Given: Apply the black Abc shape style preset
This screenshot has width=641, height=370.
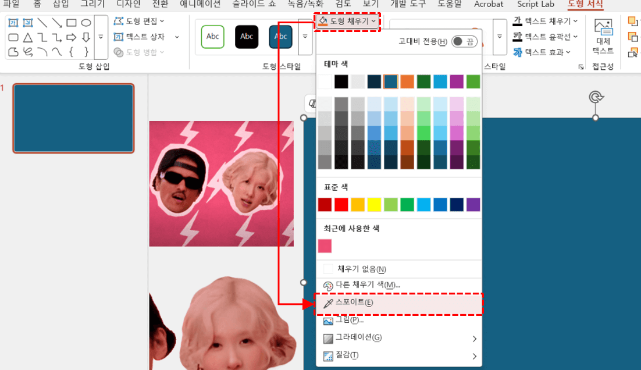Looking at the screenshot, I should point(247,37).
